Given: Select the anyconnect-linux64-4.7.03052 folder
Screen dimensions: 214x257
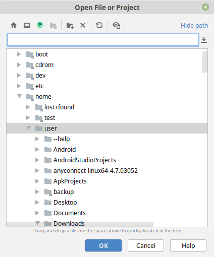Looking at the screenshot, I should (x=95, y=171).
